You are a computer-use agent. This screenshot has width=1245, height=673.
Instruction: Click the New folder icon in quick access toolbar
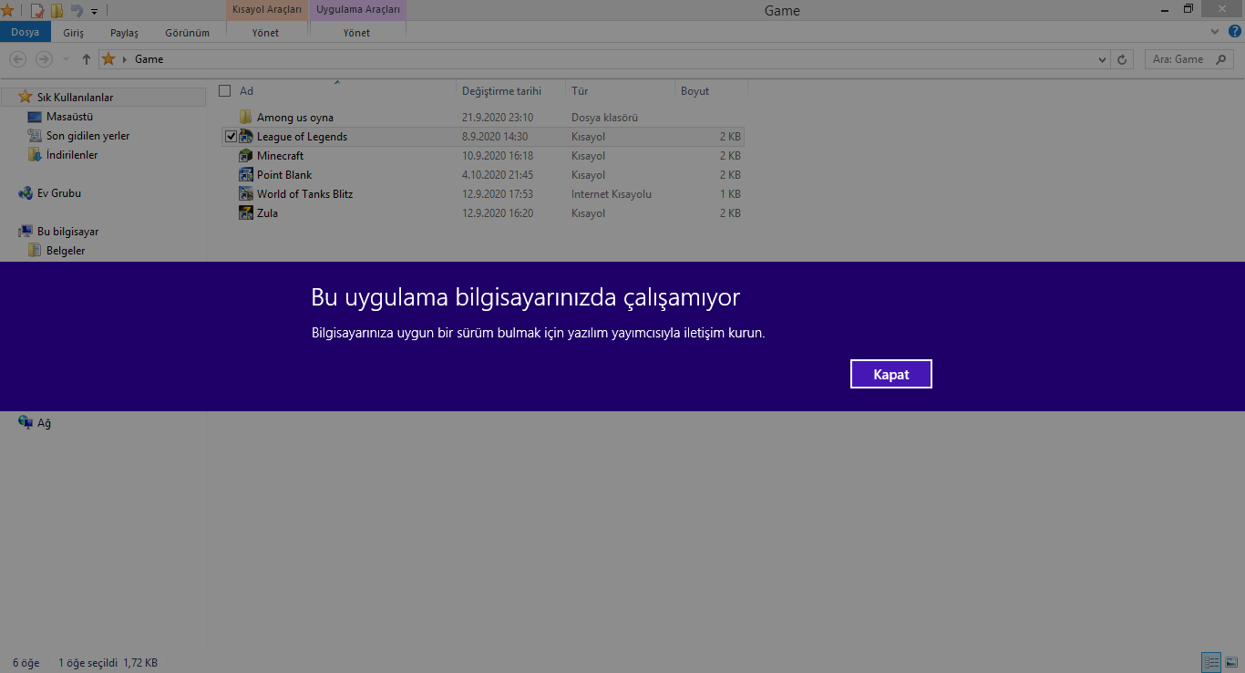coord(57,11)
